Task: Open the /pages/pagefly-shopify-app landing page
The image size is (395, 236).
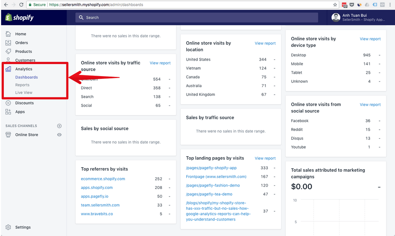Action: point(211,168)
